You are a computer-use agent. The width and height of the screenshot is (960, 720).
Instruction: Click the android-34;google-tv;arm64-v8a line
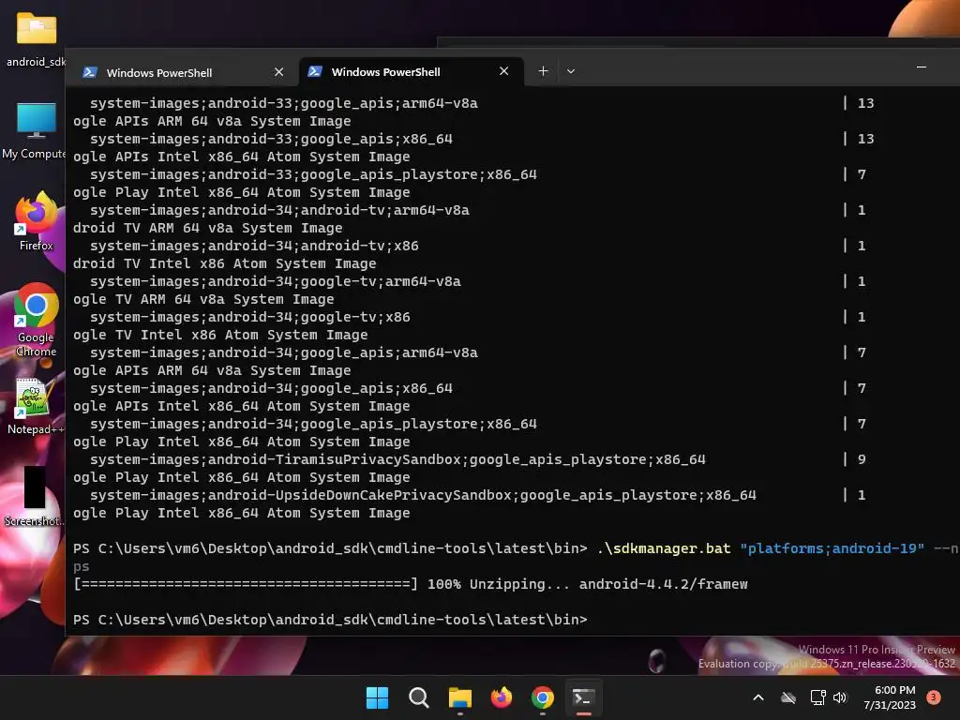point(276,281)
